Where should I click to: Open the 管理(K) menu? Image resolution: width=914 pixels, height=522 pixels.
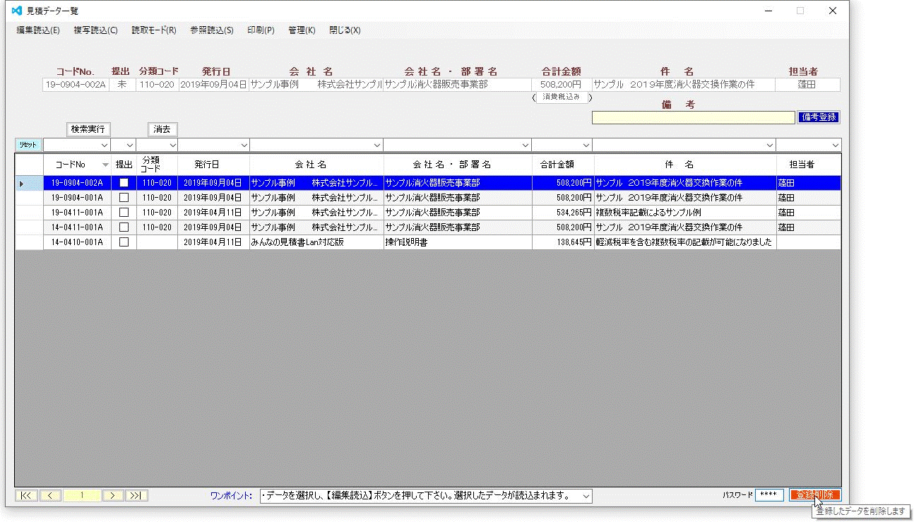click(302, 30)
